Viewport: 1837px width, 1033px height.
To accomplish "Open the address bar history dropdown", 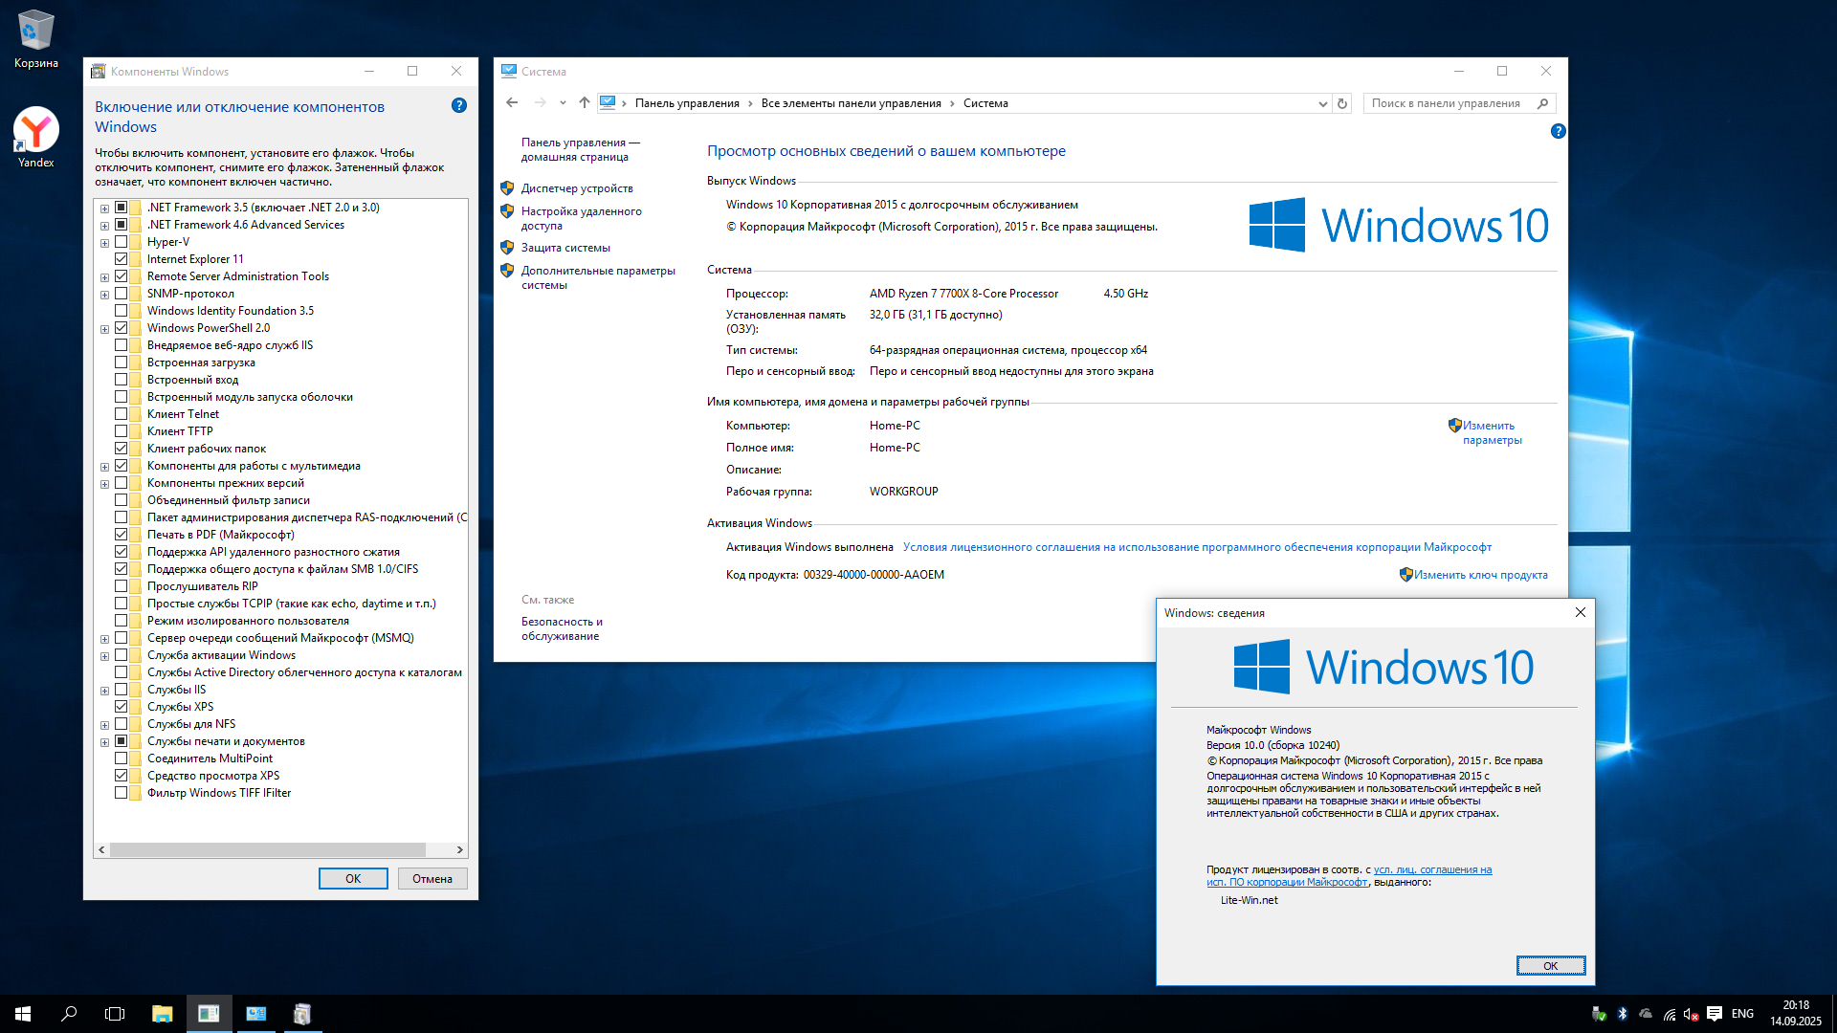I will (1322, 103).
